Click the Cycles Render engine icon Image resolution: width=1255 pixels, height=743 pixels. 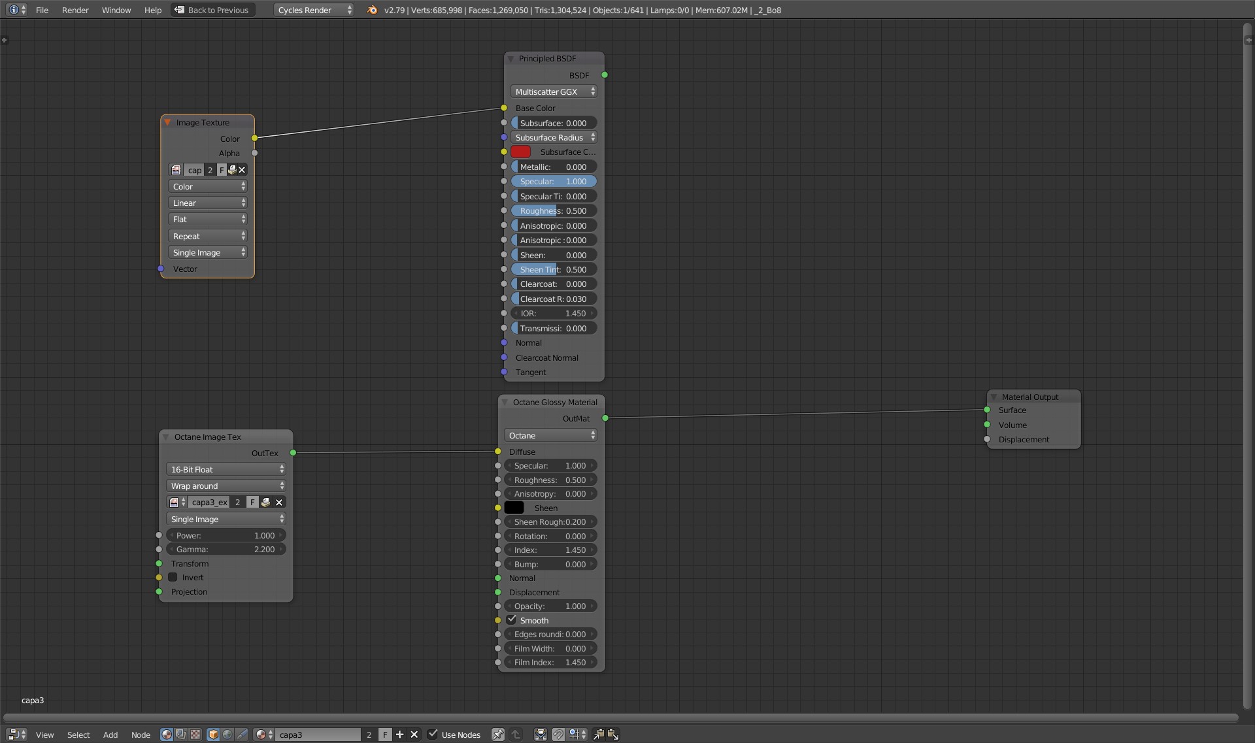(x=370, y=10)
